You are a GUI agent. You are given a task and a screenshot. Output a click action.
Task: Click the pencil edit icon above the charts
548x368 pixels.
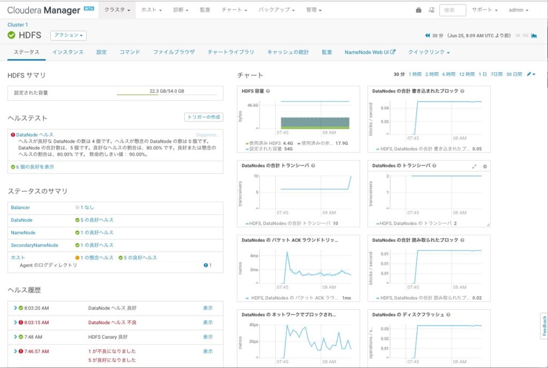point(530,74)
